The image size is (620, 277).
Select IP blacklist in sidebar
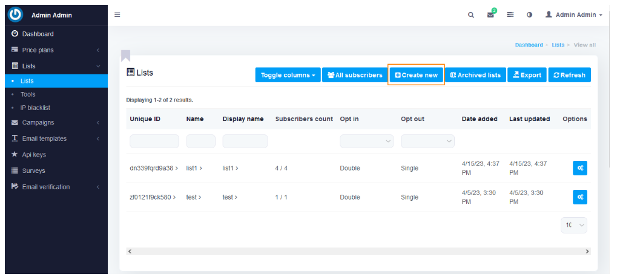coord(35,108)
